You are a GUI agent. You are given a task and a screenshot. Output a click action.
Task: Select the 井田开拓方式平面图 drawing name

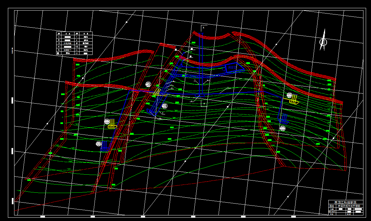pos(349,206)
